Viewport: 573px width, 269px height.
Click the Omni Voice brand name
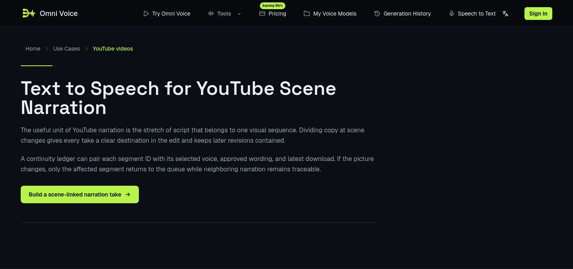tap(59, 14)
